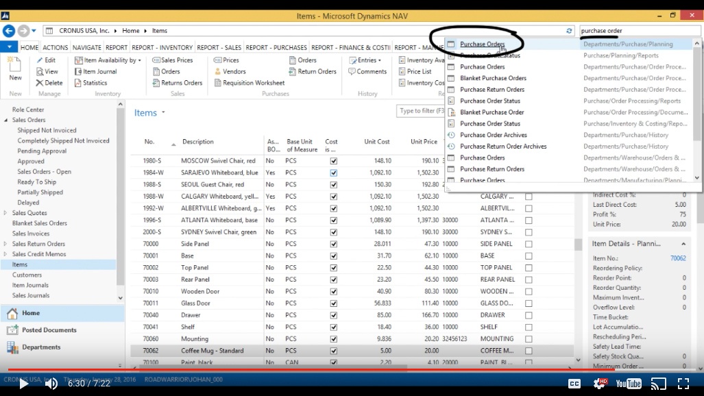
Task: Click the purchase order search box
Action: (640, 31)
